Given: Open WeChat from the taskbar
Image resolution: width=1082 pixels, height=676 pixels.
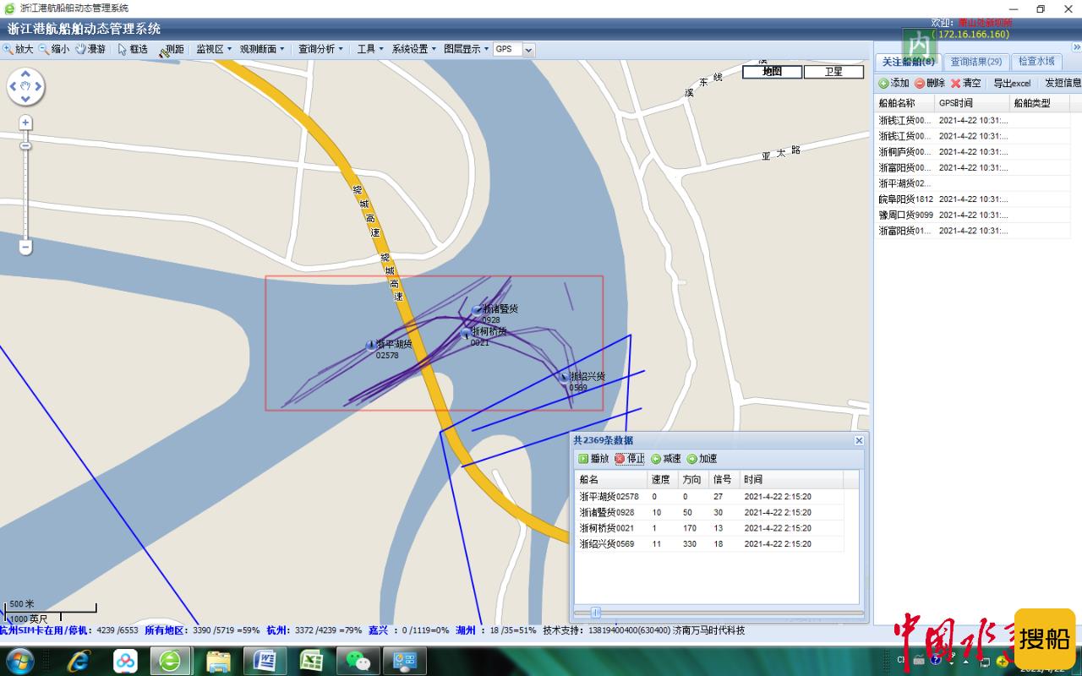Looking at the screenshot, I should [357, 660].
